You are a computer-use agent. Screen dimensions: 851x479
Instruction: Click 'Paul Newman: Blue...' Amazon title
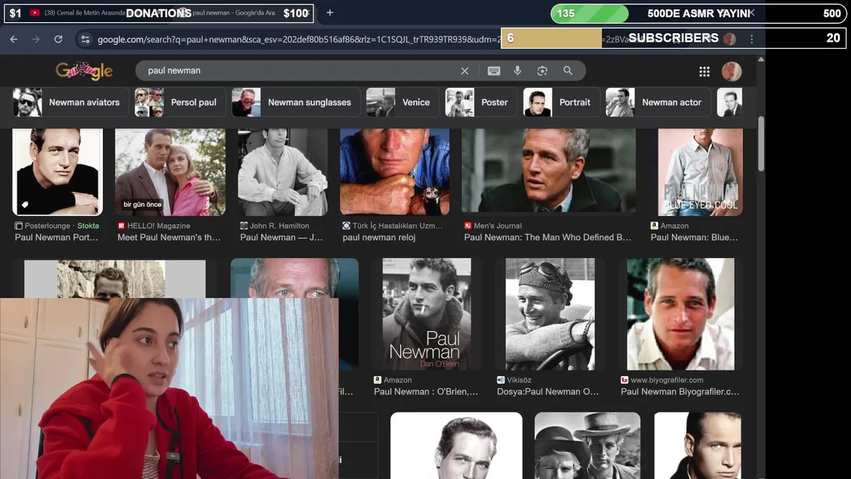click(694, 238)
